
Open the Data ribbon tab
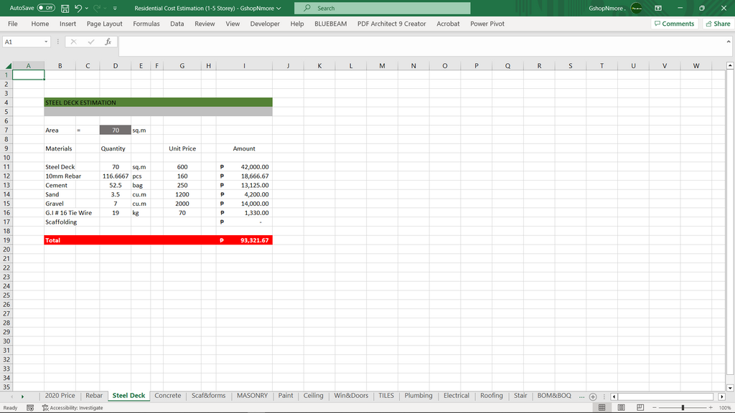click(x=177, y=24)
